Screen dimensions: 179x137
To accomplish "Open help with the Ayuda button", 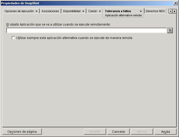I will point(166,132).
